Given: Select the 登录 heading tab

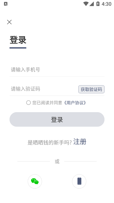Looking at the screenshot, I should [x=18, y=40].
